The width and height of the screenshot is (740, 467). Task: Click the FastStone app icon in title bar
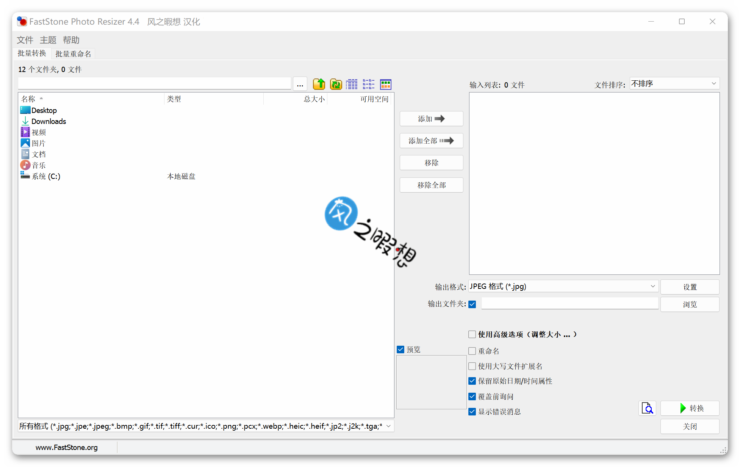tap(22, 22)
